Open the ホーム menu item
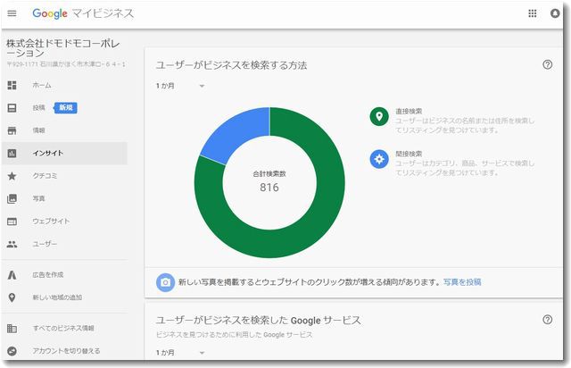571x368 pixels. (42, 86)
